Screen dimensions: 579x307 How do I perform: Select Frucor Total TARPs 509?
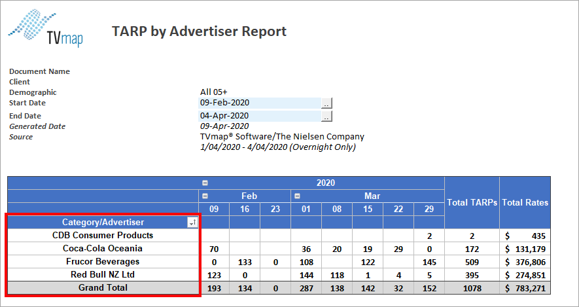(x=472, y=262)
